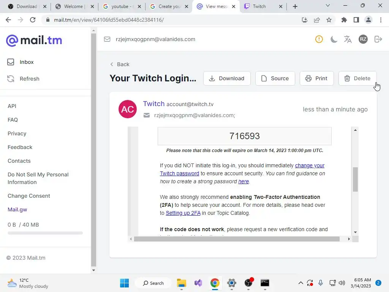Switch to the Download tab
The height and width of the screenshot is (292, 389).
pyautogui.click(x=27, y=6)
